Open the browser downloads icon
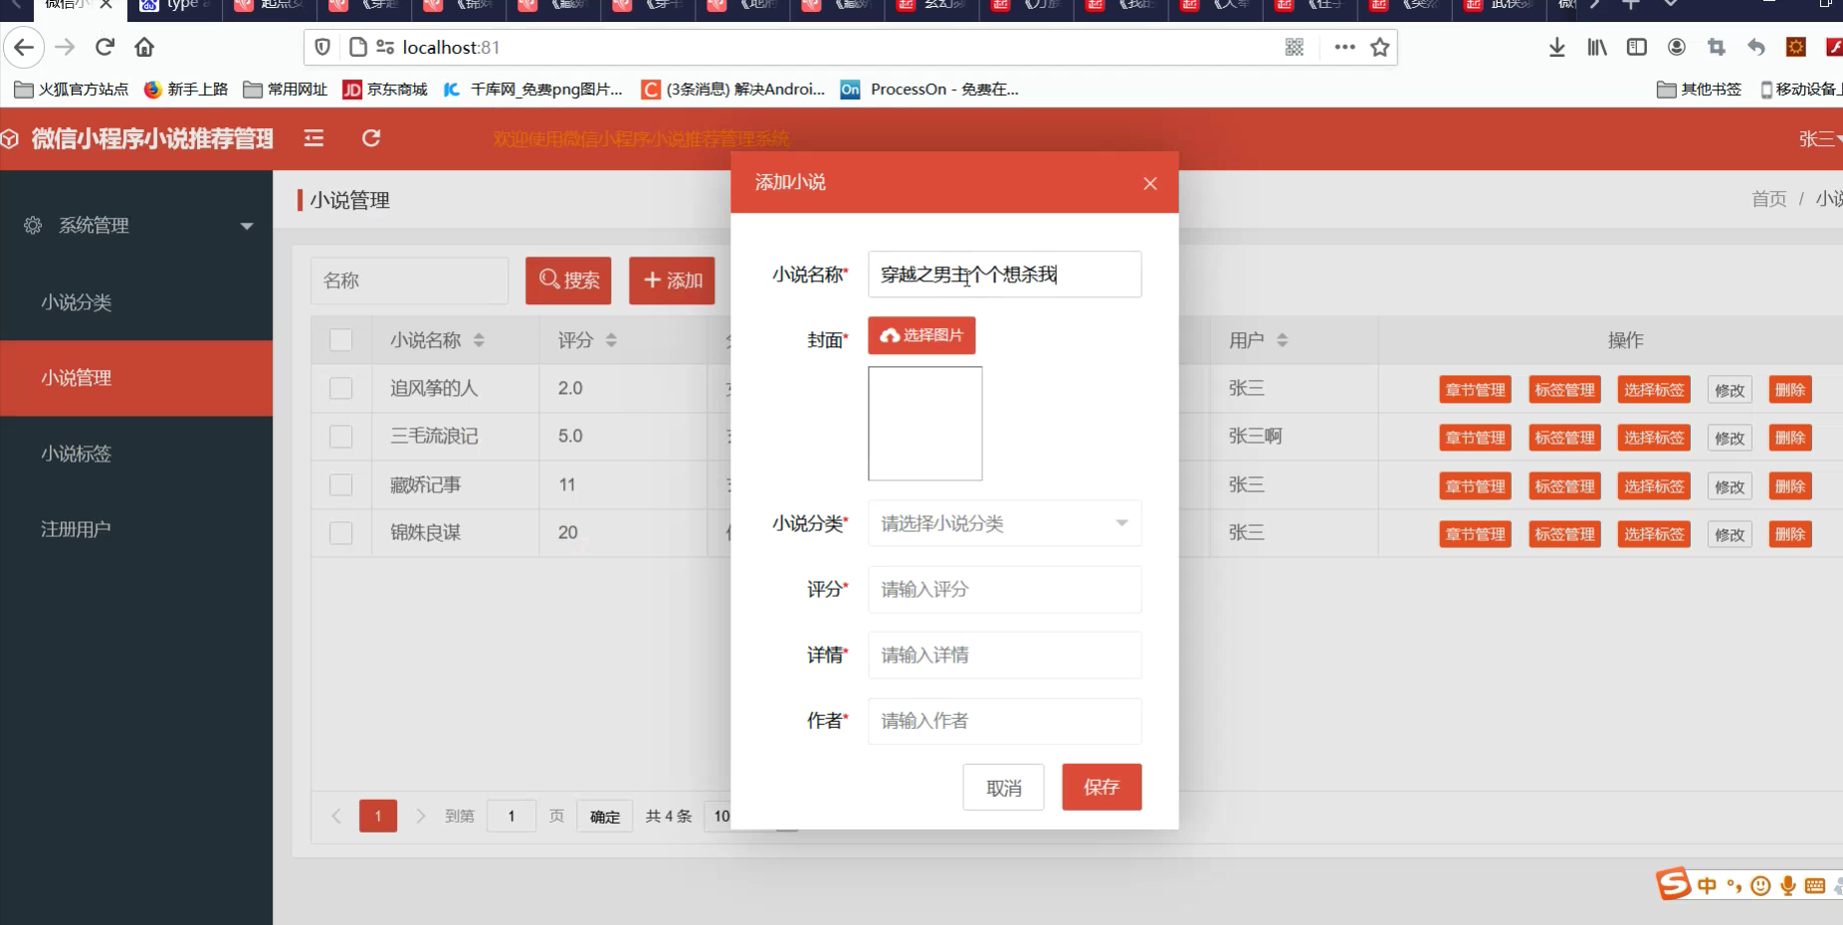Image resolution: width=1843 pixels, height=925 pixels. click(x=1557, y=47)
